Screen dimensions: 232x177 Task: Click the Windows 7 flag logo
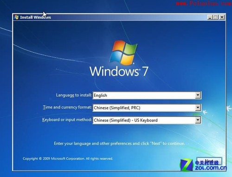pos(123,52)
